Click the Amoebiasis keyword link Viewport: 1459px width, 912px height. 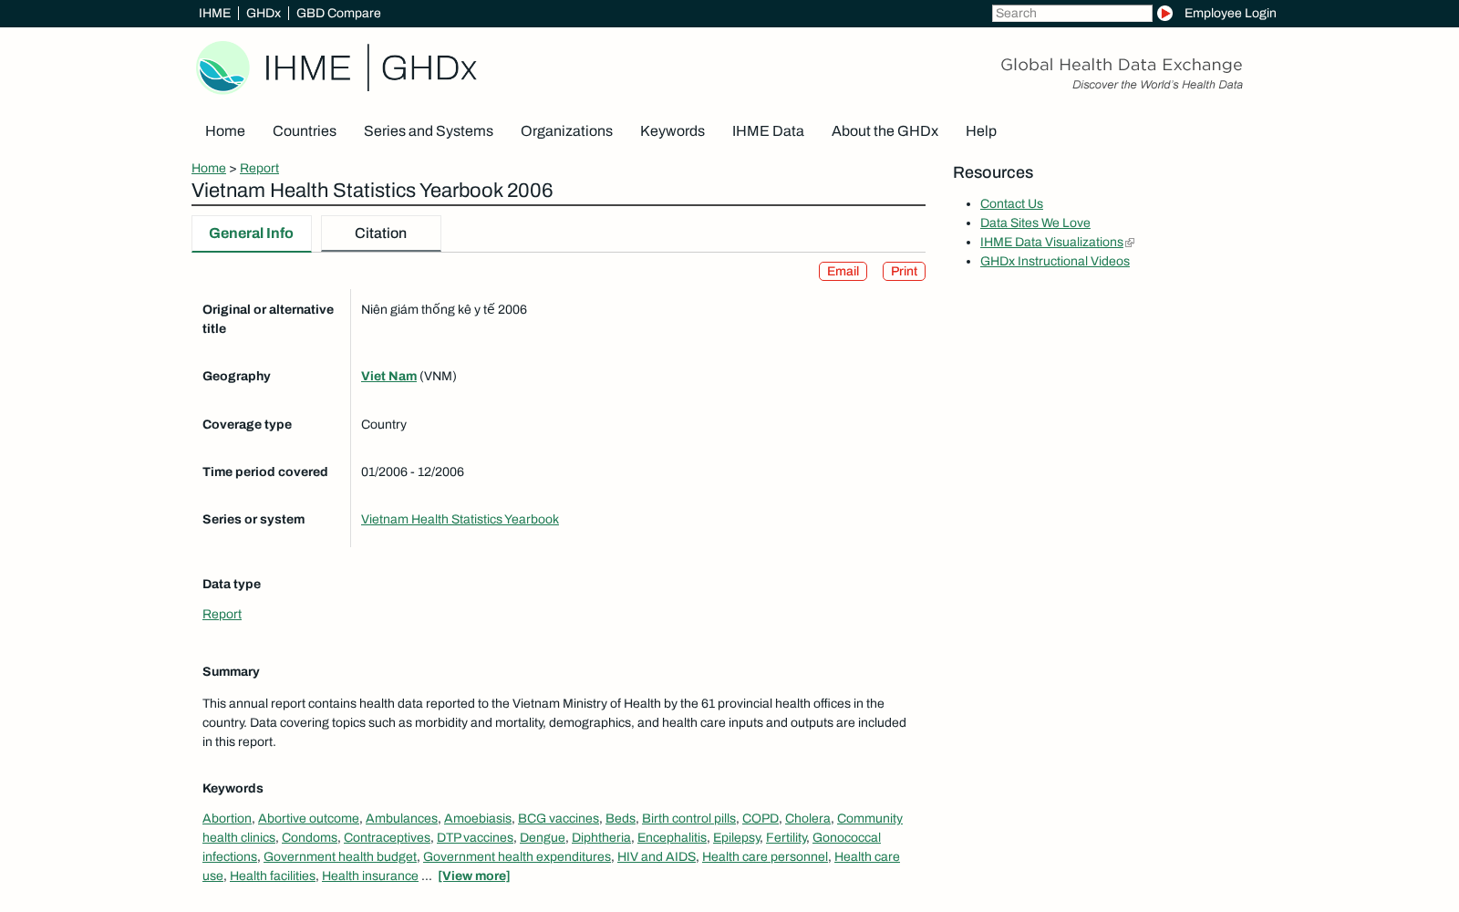[x=478, y=819]
